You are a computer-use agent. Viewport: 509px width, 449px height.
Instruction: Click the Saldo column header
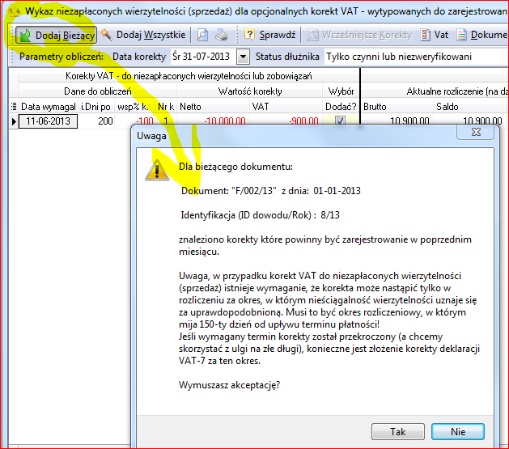pos(469,107)
